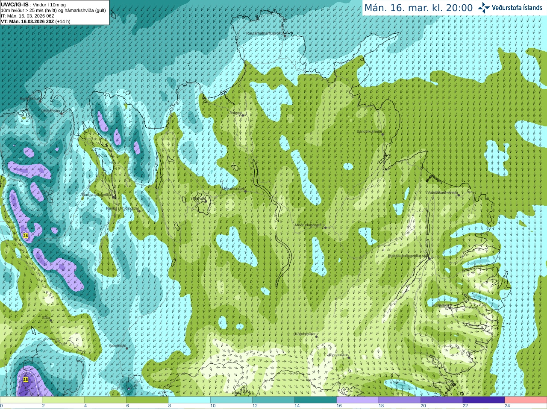Select the Reykir í Fnjóskadal station dot
The height and width of the screenshot is (409, 547).
pos(139,211)
